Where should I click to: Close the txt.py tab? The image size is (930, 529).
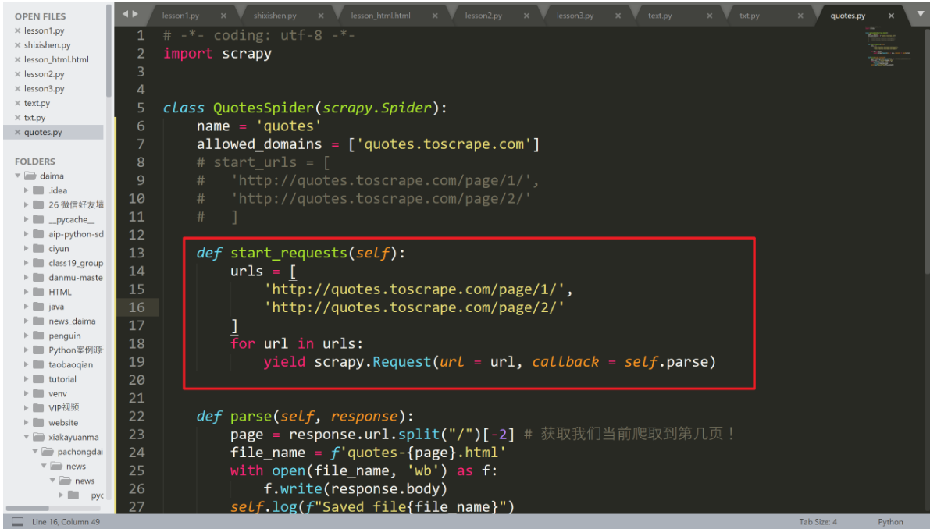[800, 16]
